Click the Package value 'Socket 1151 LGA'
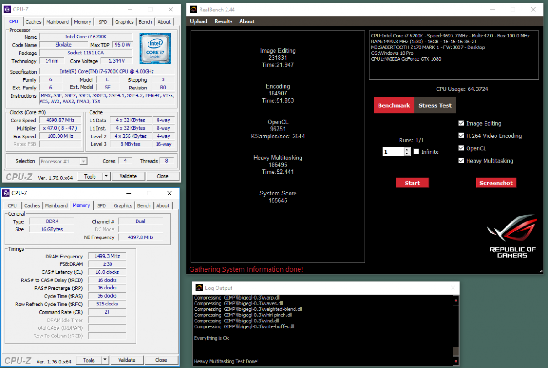The image size is (548, 368). coord(86,53)
